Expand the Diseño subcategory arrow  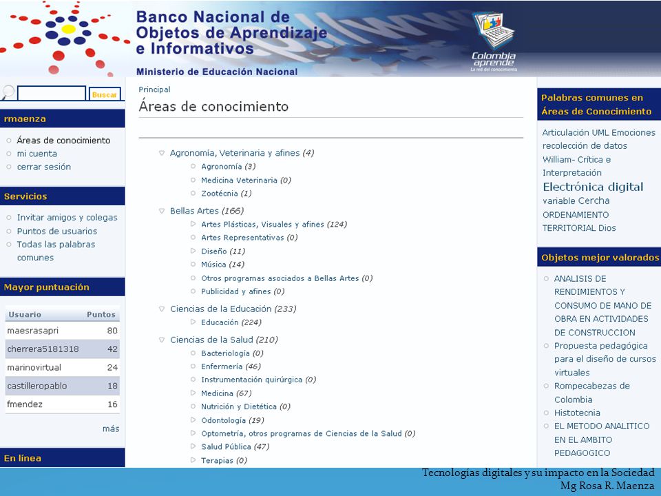point(193,251)
